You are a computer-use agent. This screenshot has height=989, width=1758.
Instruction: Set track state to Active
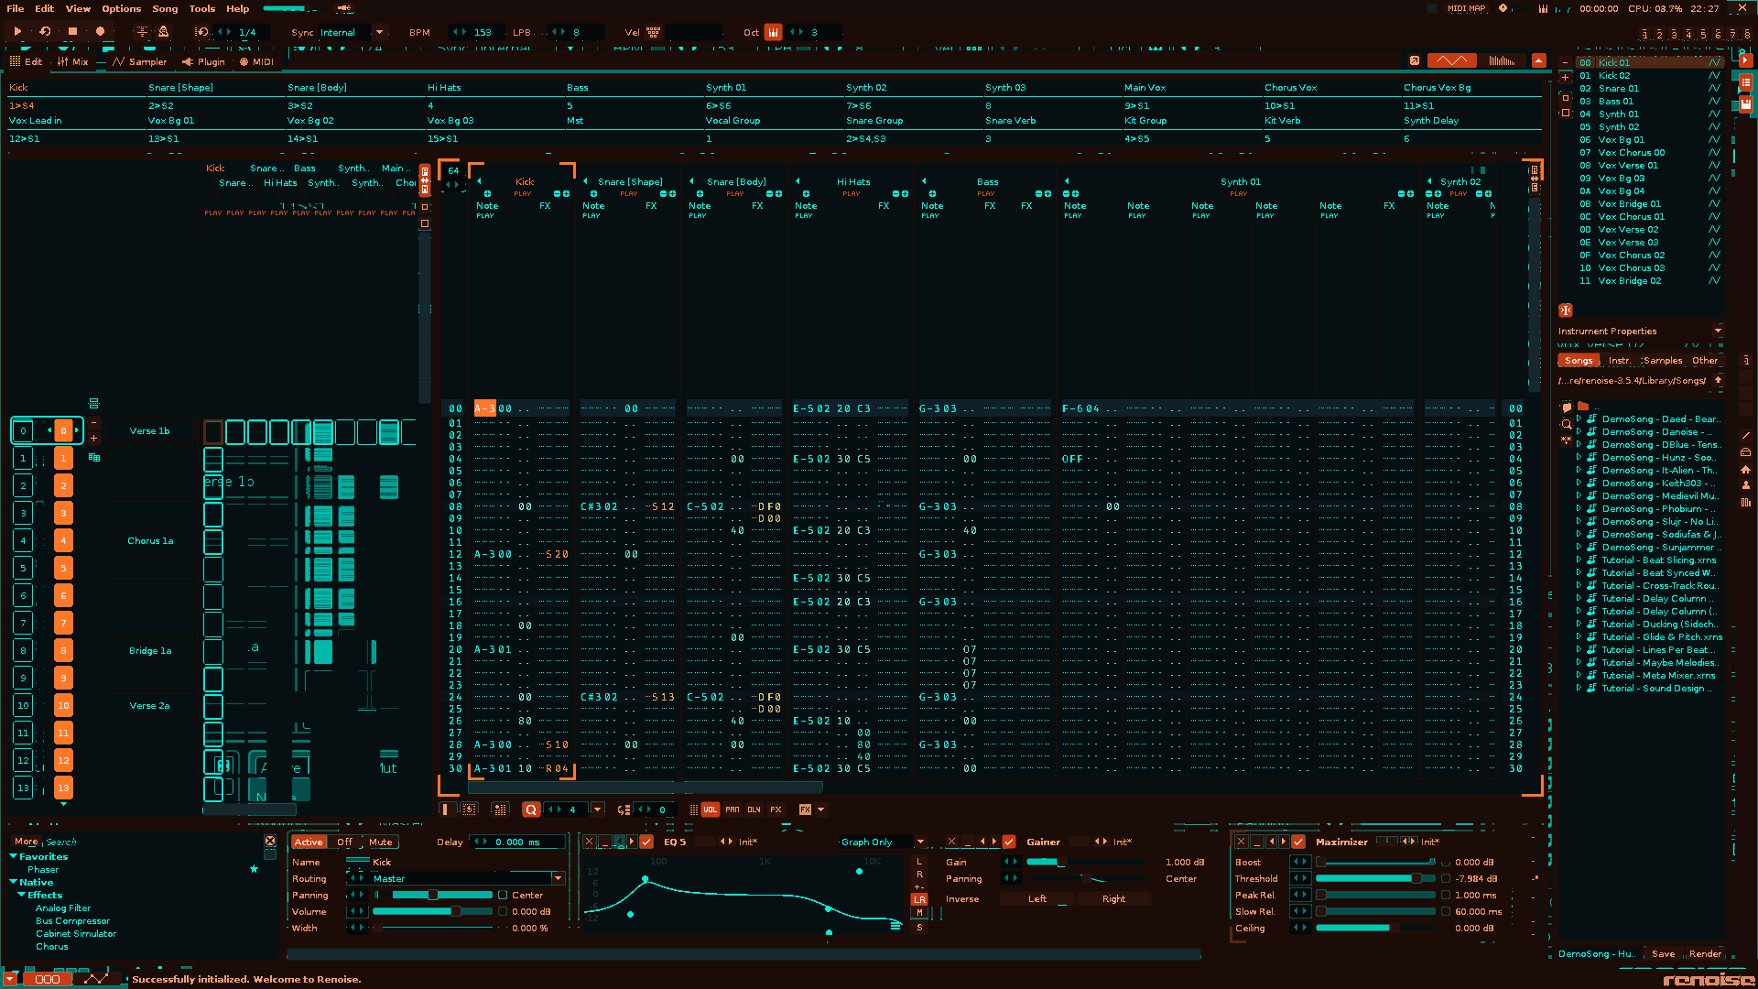[x=309, y=842]
